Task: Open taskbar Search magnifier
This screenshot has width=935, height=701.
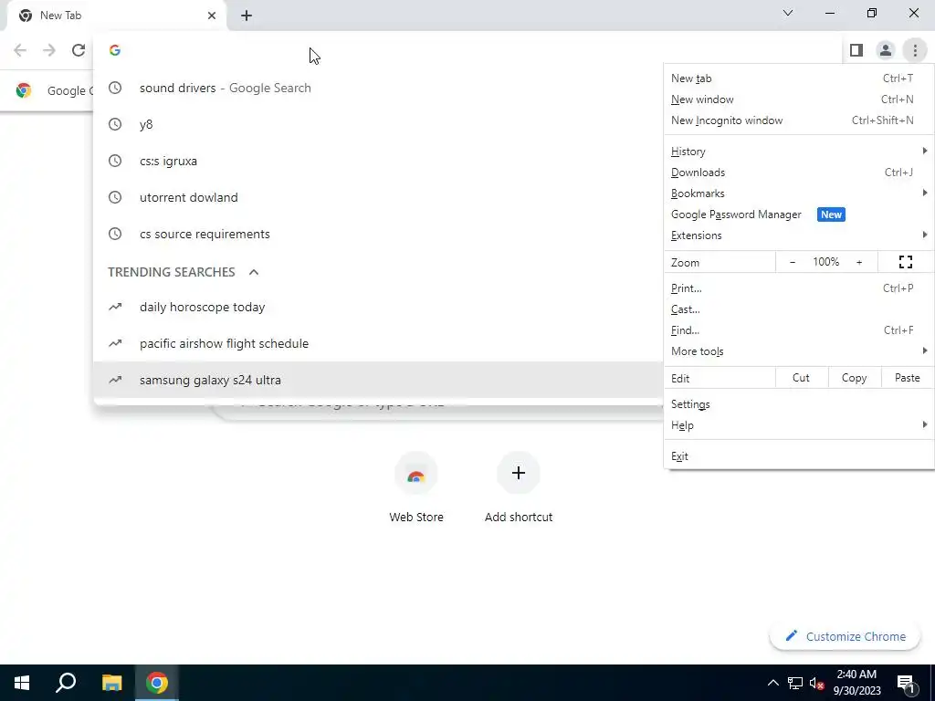Action: pos(66,683)
